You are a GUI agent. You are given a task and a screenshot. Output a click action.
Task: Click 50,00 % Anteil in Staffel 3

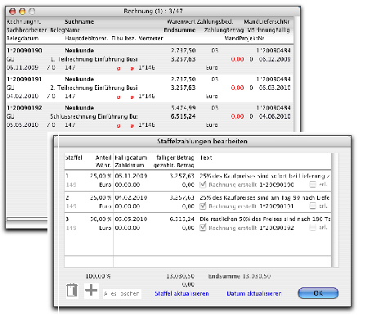tap(101, 219)
